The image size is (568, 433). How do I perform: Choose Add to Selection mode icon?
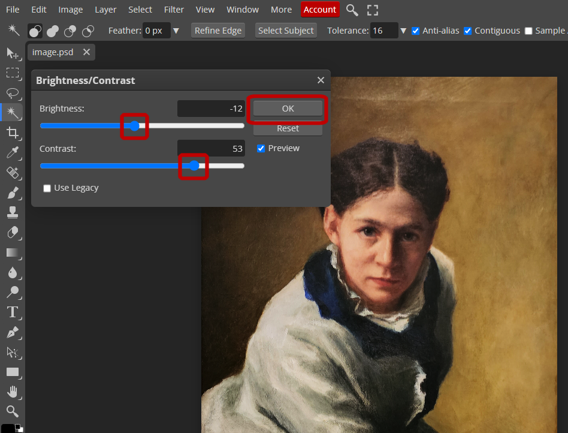tap(53, 31)
